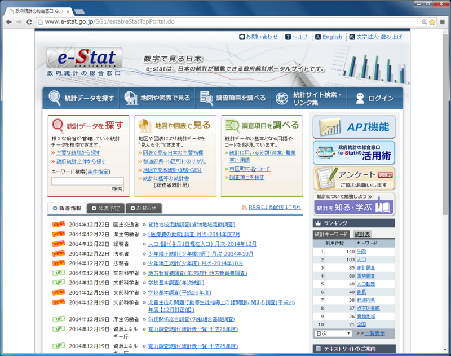This screenshot has width=451, height=356.
Task: Open the 地図や図表で見る navigation menu
Action: coord(157,98)
